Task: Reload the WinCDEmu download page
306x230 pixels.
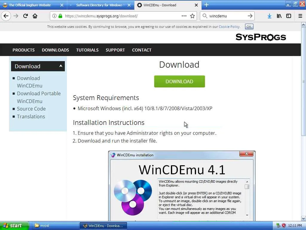Action: (x=25, y=16)
